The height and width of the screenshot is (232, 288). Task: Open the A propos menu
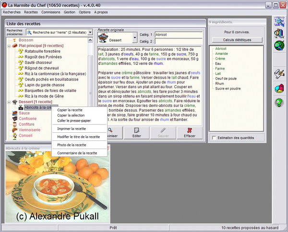point(101,12)
